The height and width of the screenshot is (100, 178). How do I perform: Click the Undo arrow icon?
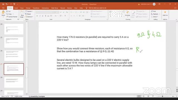(x=6, y=4)
